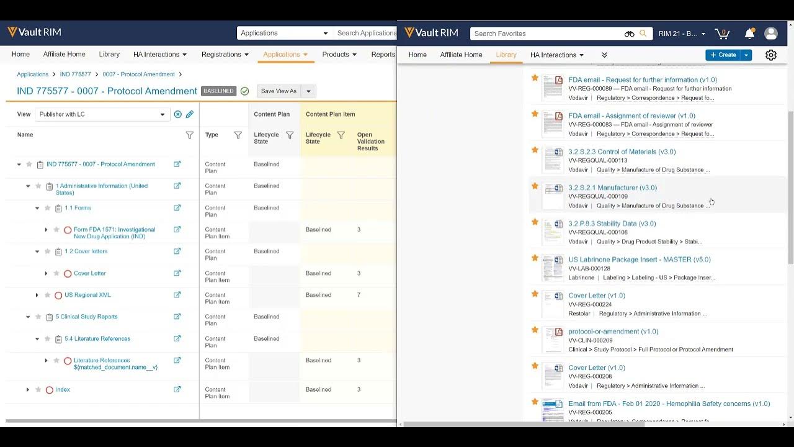This screenshot has height=447, width=794.
Task: Unfavorite US Labrinone Package Insert star
Action: 535,258
